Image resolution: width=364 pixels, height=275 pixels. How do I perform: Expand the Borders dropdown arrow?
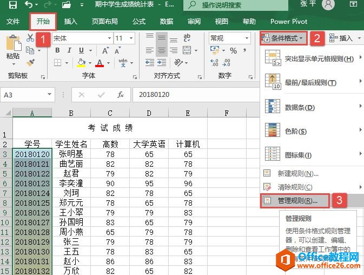click(67, 63)
